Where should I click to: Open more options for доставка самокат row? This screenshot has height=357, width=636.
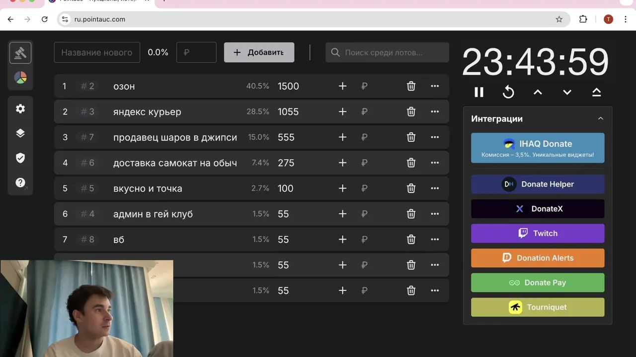click(435, 163)
